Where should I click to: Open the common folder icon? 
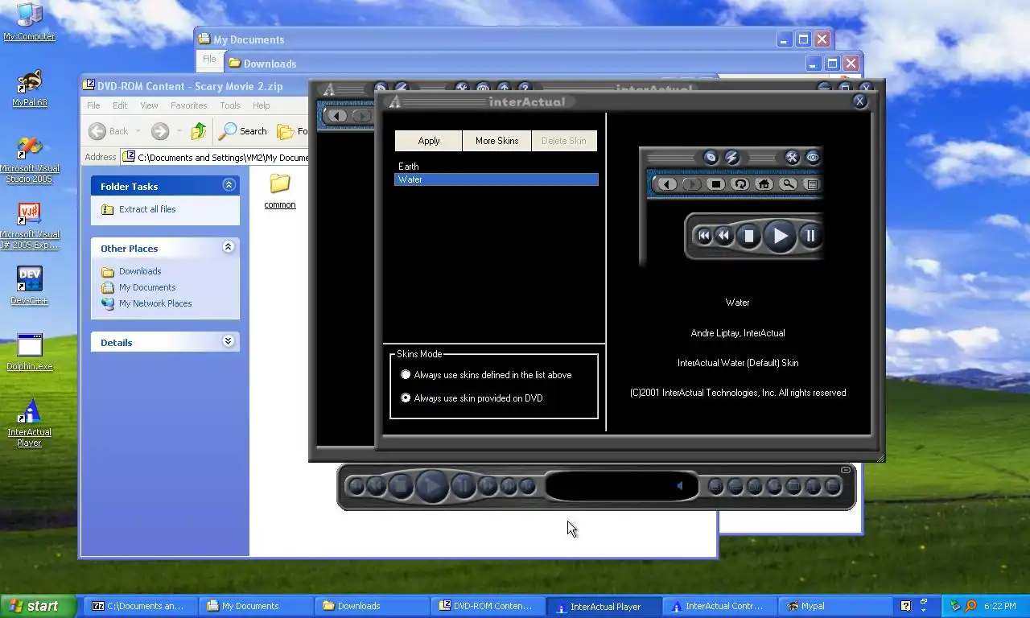point(280,184)
